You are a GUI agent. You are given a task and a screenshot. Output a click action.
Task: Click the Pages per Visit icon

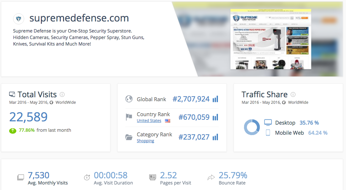tap(153, 177)
